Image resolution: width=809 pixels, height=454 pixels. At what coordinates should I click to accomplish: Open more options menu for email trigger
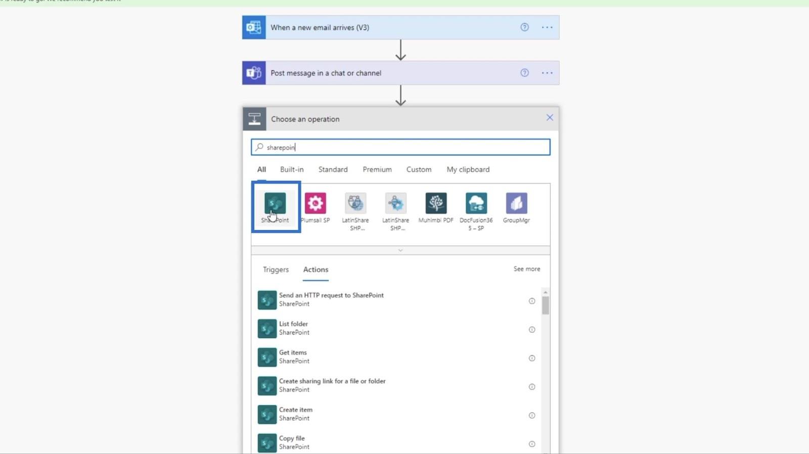547,27
